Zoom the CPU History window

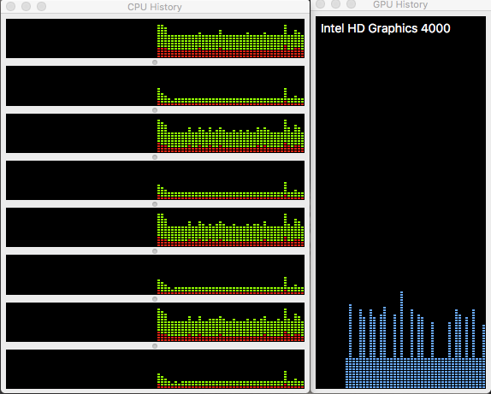(x=41, y=7)
